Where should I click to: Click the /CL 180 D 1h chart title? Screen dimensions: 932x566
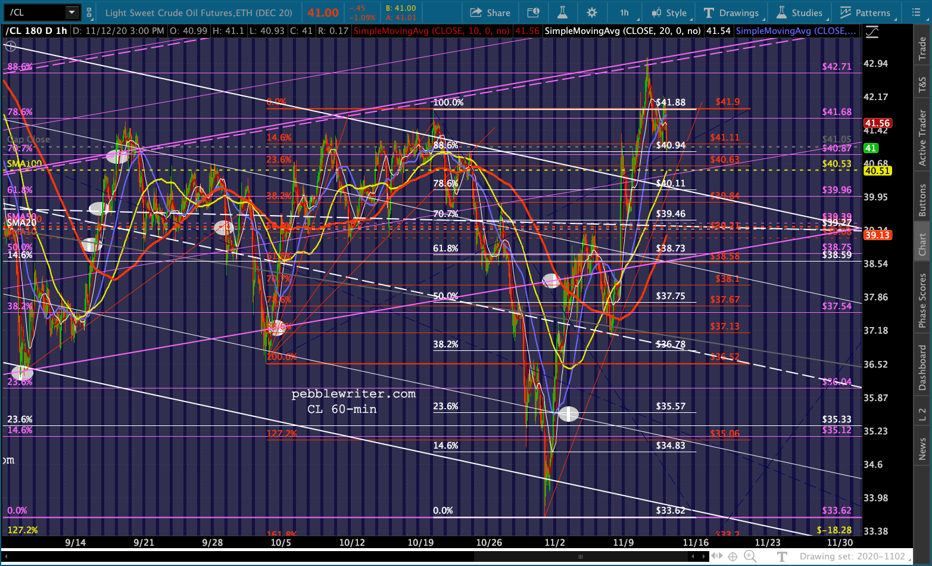click(x=36, y=30)
